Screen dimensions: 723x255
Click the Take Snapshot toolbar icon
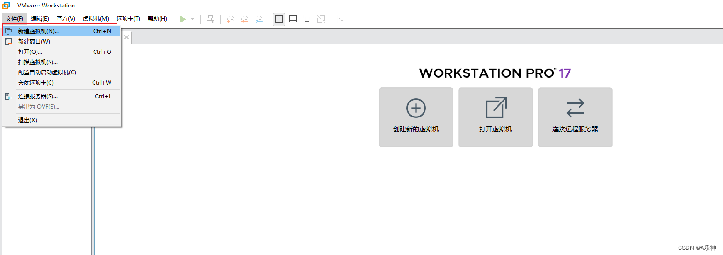(x=231, y=19)
